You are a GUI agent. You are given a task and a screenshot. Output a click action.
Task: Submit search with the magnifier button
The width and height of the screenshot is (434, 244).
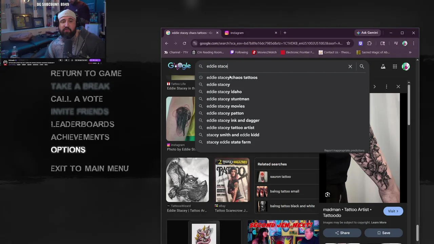pyautogui.click(x=362, y=66)
